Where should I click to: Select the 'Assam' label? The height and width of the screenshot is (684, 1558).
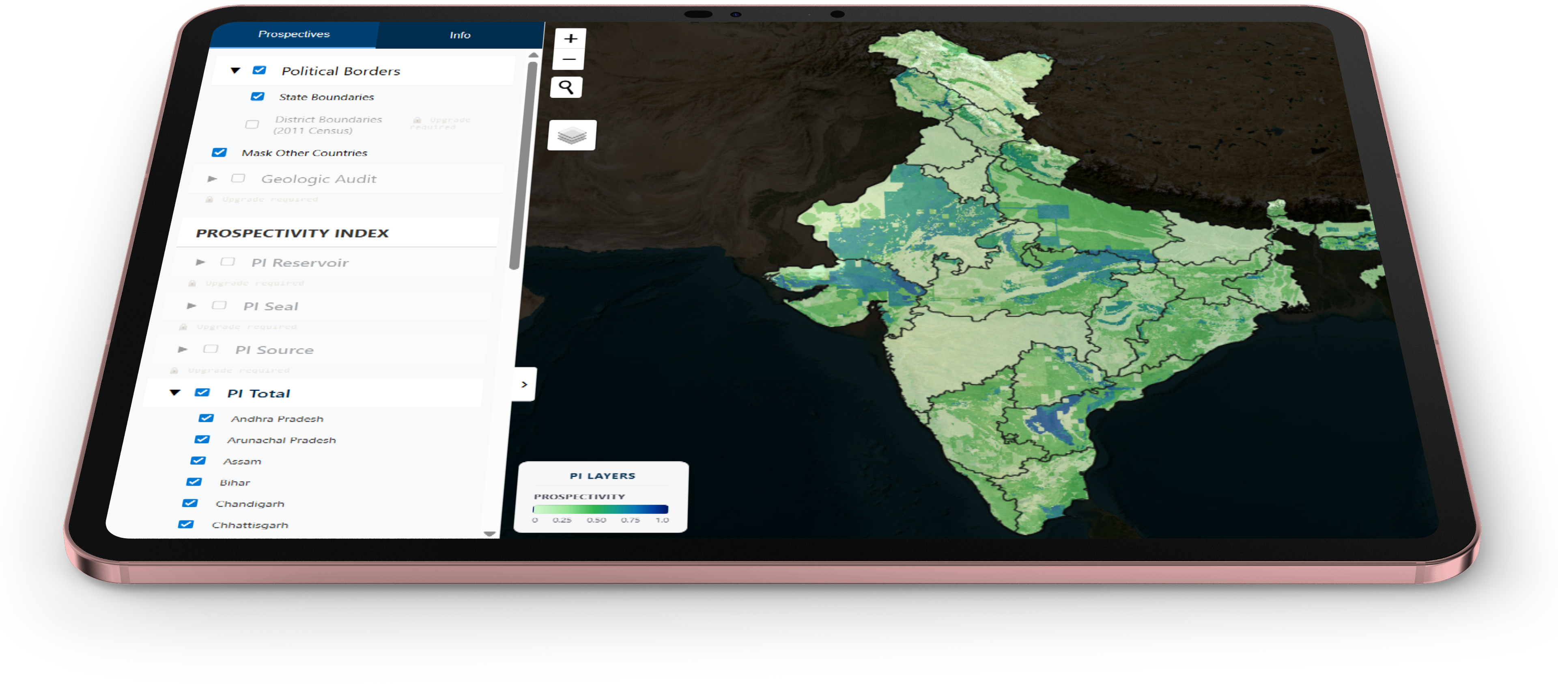click(x=242, y=461)
